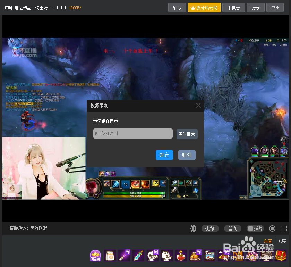Viewport: 291px width, 267px height.
Task: Click 更改目录 to change folder
Action: [187, 134]
